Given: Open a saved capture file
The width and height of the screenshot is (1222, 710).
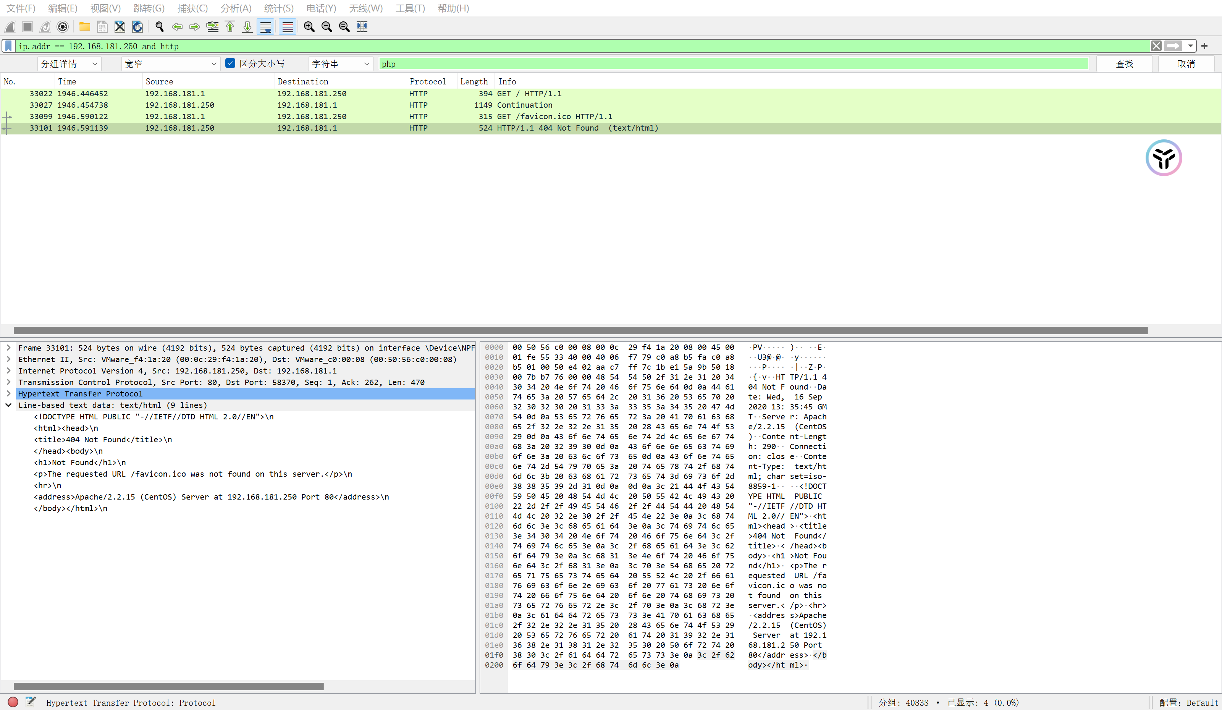Looking at the screenshot, I should coord(84,27).
